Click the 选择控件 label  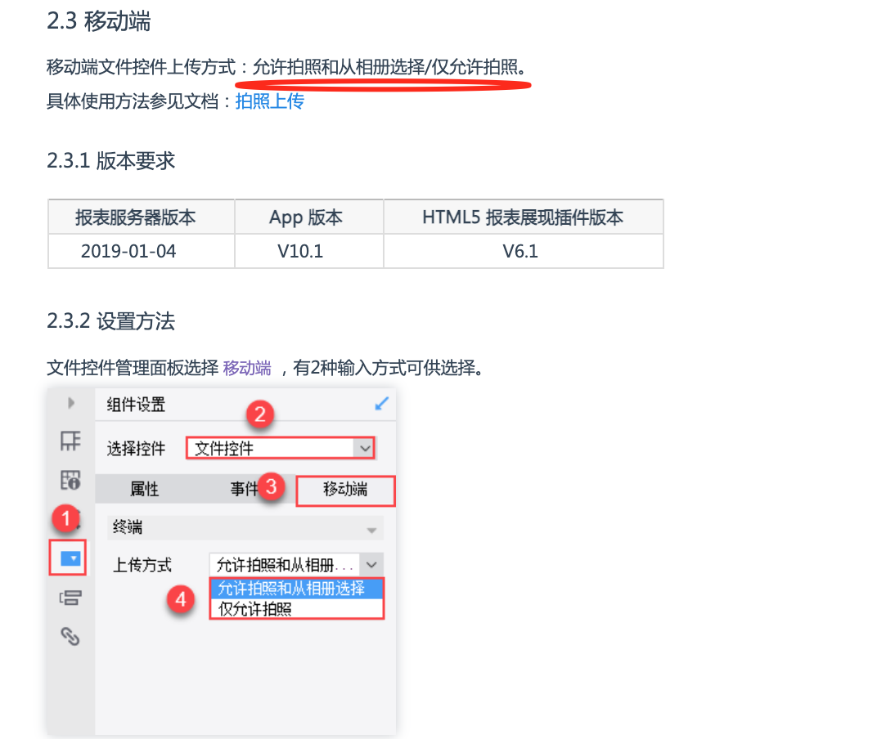point(136,448)
